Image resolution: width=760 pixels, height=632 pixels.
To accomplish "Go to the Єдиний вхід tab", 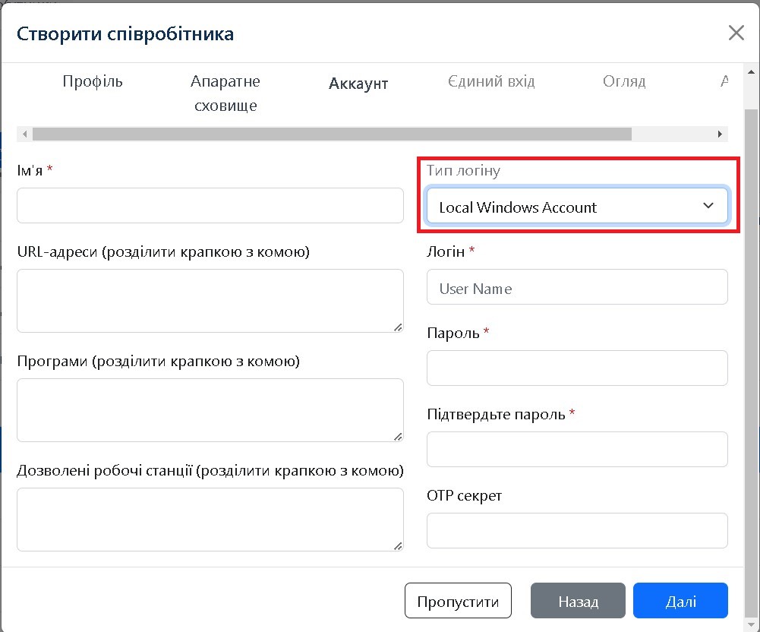I will (491, 81).
